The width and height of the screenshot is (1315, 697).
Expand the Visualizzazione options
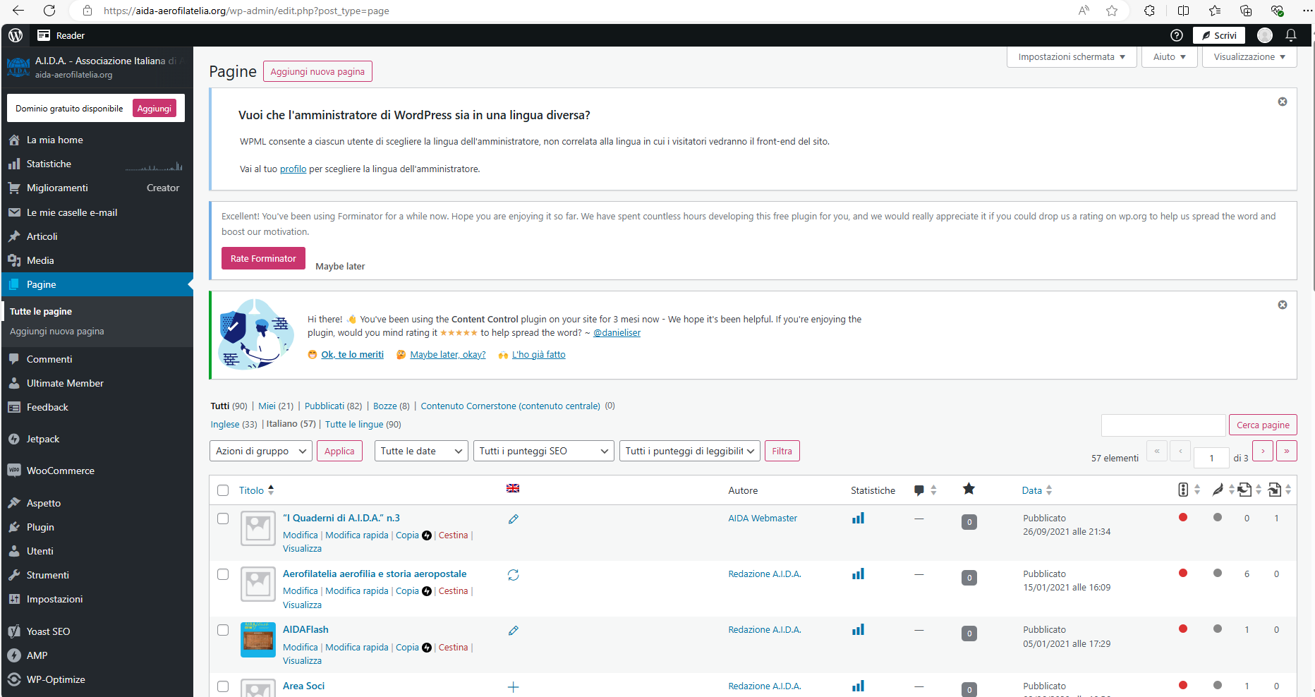point(1249,56)
